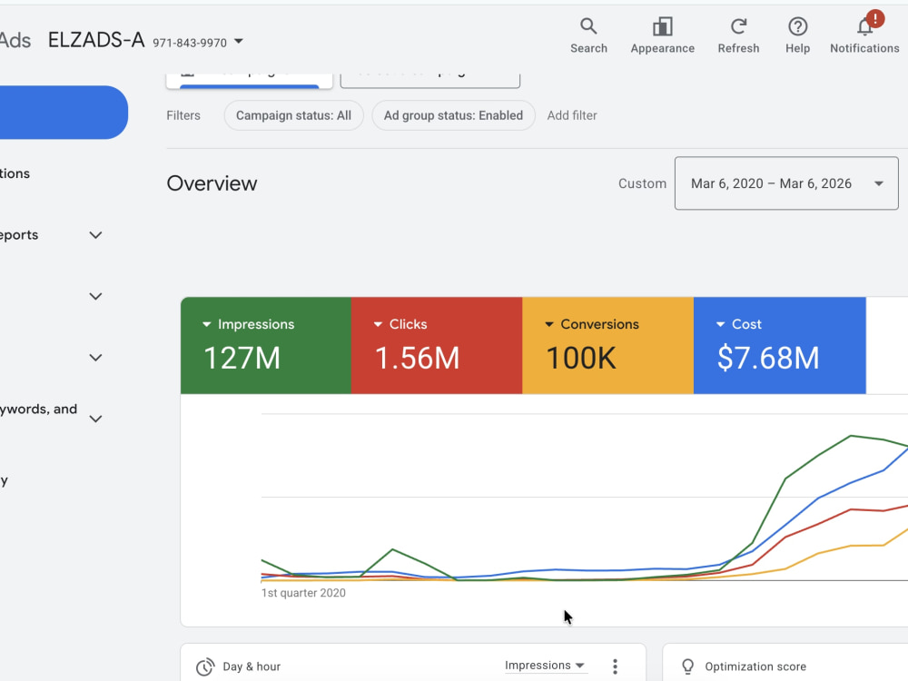Click the Campaign status: All filter chip

point(293,115)
